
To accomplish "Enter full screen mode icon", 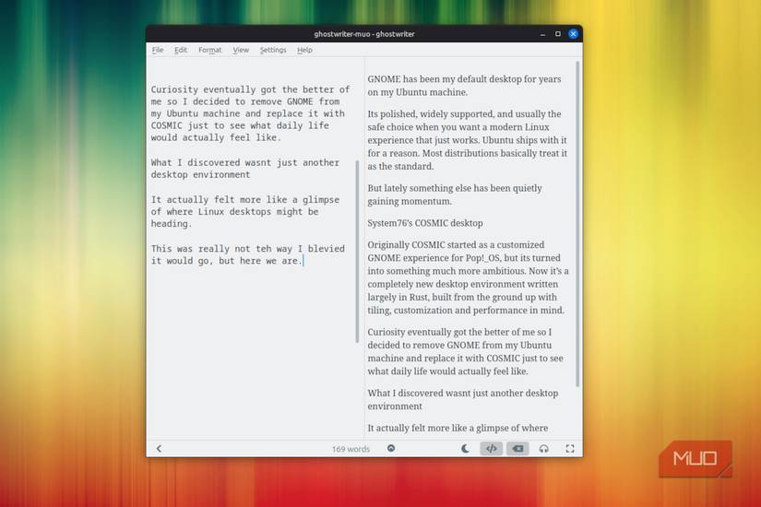I will pyautogui.click(x=570, y=449).
